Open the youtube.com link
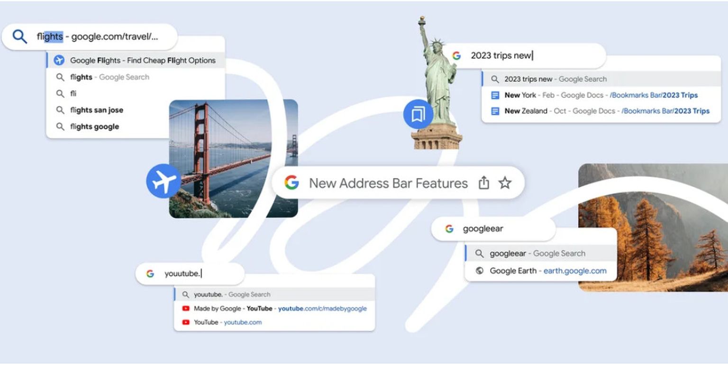728x365 pixels. pos(243,322)
